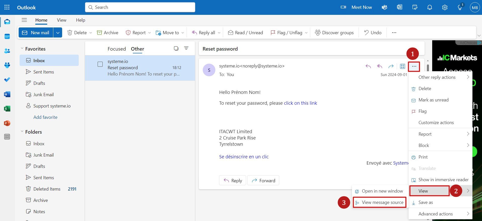
Task: Open the notifications bell
Action: point(430,7)
